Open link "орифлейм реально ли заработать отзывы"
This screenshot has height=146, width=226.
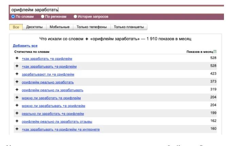(57, 122)
